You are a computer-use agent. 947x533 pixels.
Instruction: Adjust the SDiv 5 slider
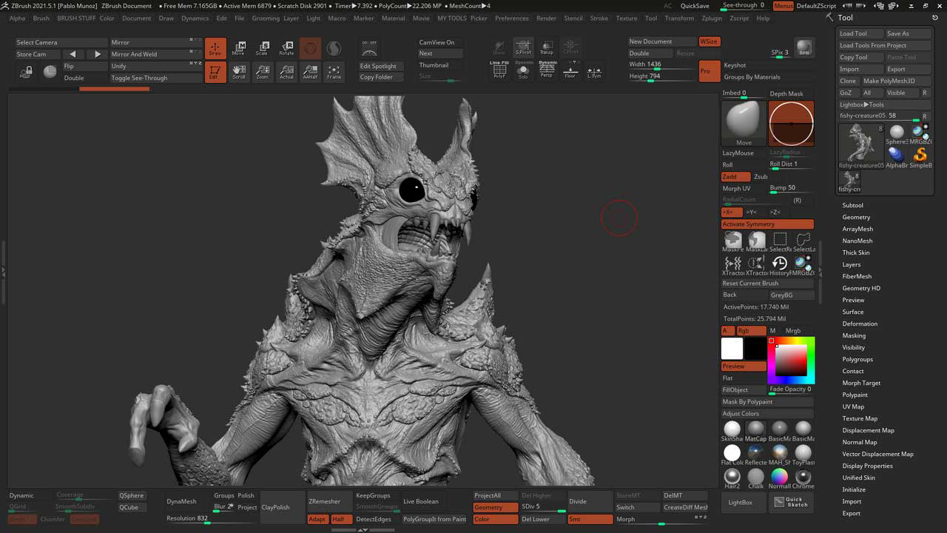542,507
